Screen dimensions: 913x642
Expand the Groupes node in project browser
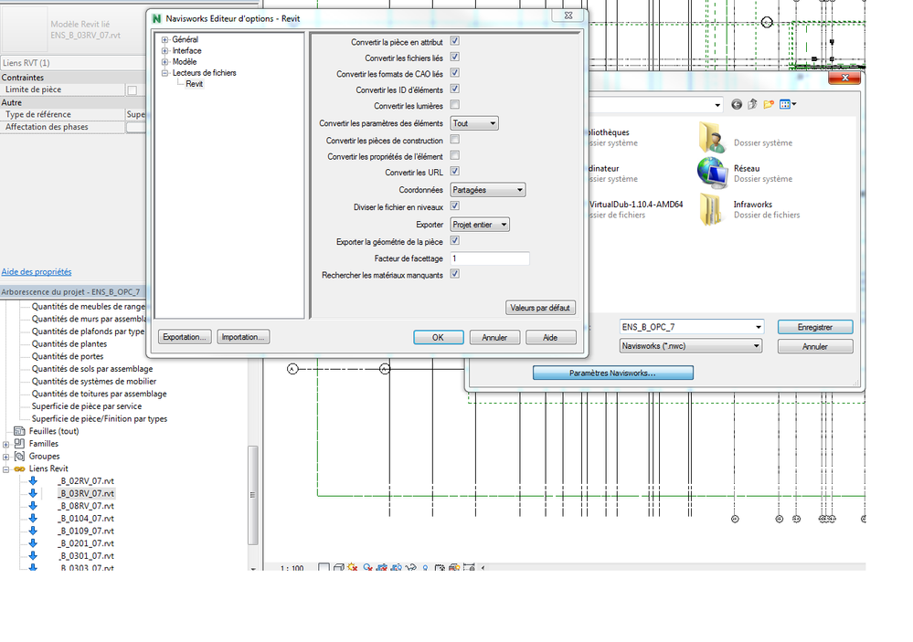[5, 457]
